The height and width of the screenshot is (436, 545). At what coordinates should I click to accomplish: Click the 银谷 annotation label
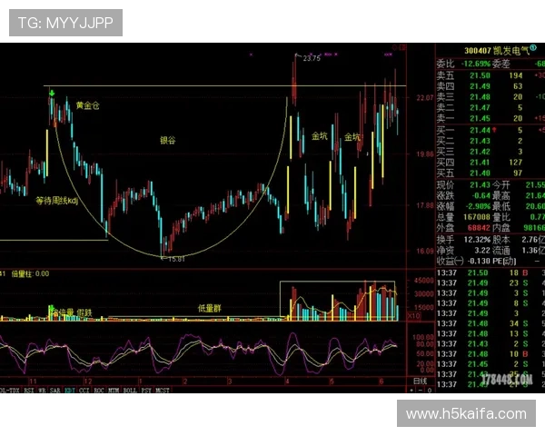[167, 141]
